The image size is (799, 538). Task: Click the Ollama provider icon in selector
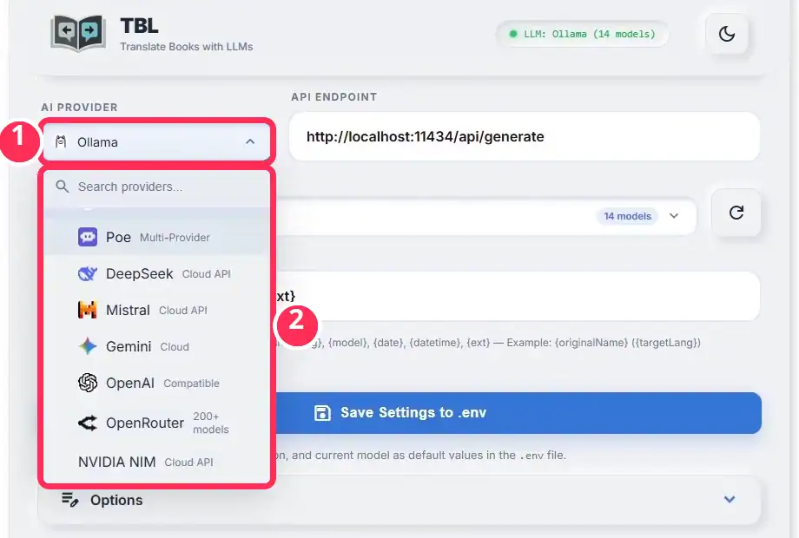pos(61,141)
